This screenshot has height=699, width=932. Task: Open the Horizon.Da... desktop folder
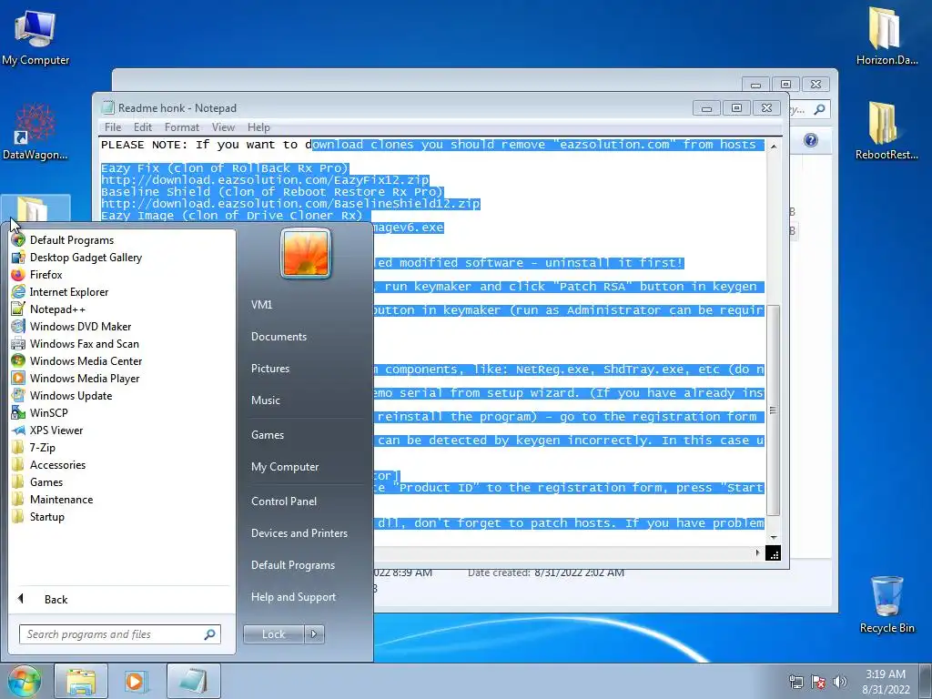click(x=886, y=35)
